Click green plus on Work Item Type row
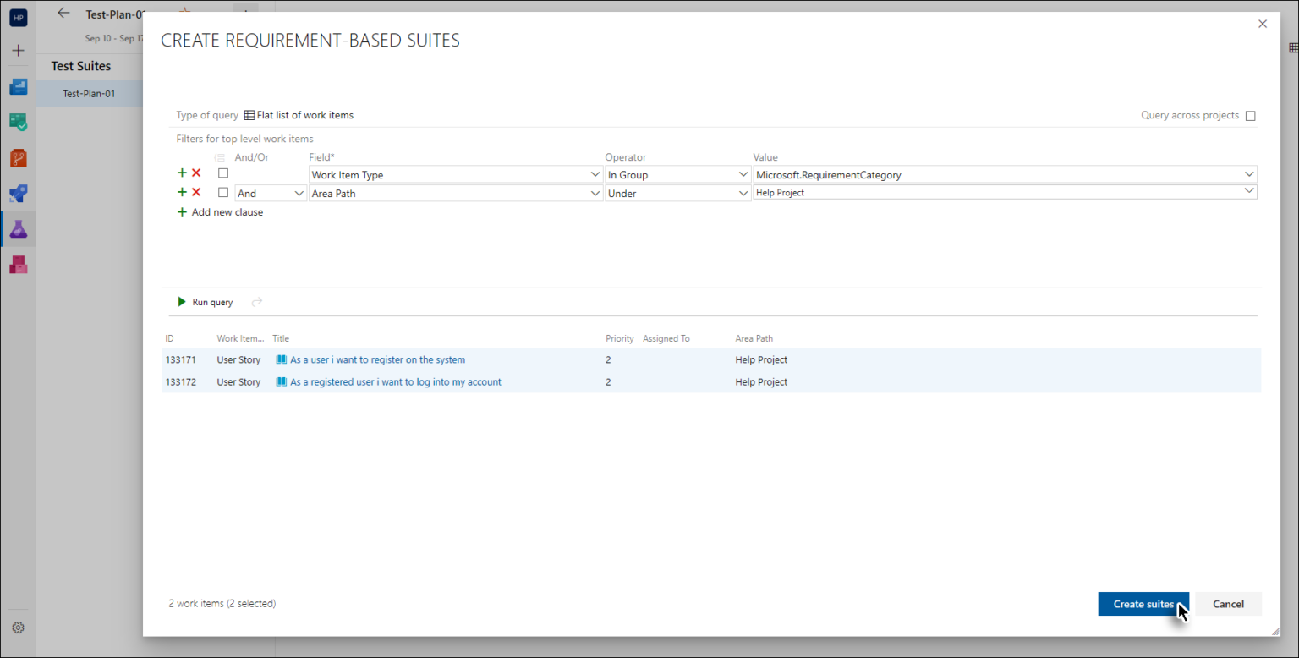Image resolution: width=1299 pixels, height=658 pixels. point(182,172)
